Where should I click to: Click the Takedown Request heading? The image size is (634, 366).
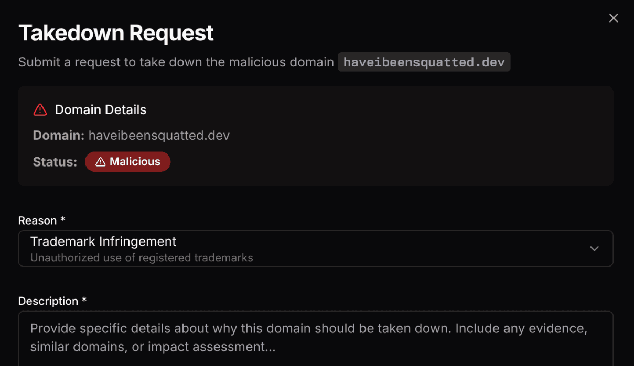tap(116, 33)
